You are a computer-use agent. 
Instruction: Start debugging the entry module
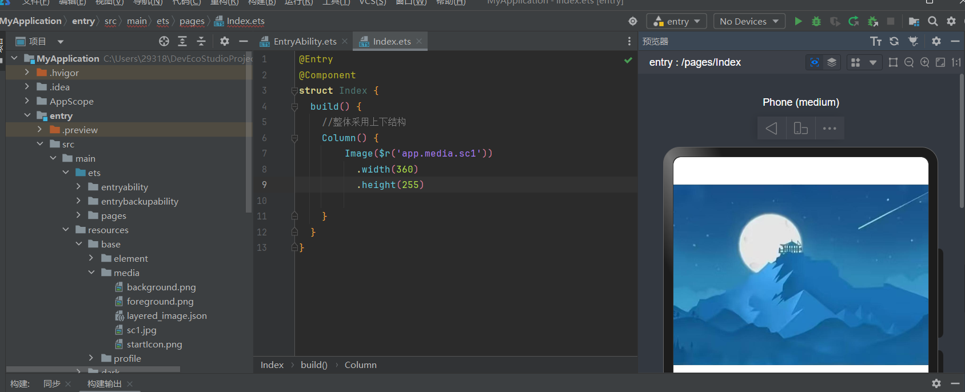click(x=816, y=21)
